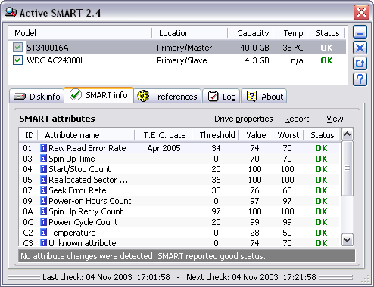374x287 pixels.
Task: Close the Active SMART window
Action: click(x=361, y=12)
